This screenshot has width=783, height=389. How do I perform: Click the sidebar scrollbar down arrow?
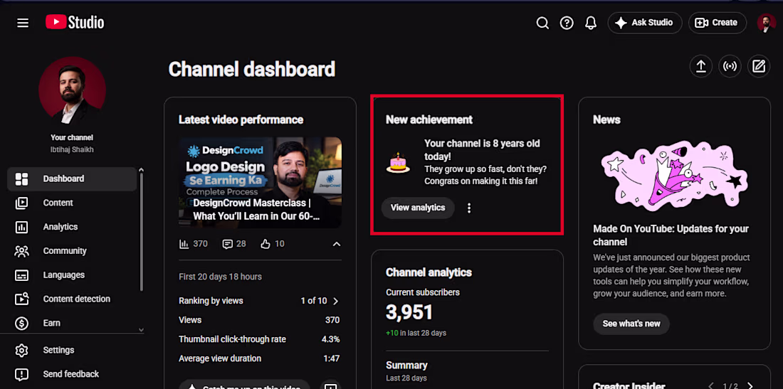click(141, 330)
